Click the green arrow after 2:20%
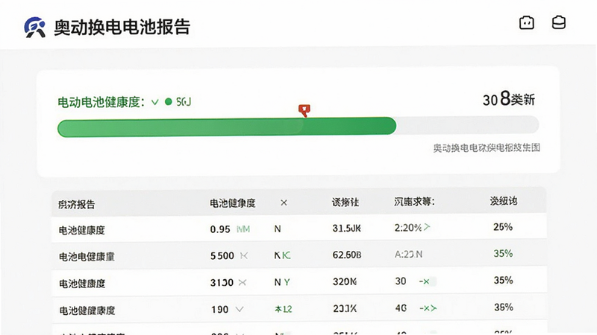 (427, 227)
